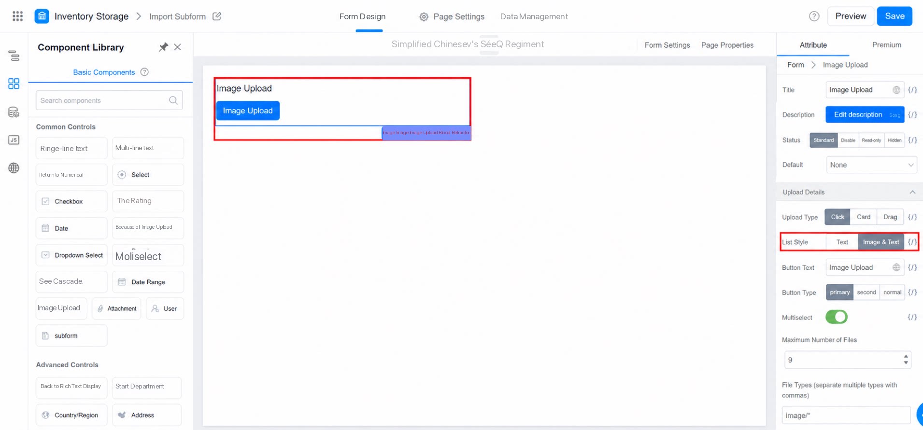Image resolution: width=923 pixels, height=430 pixels.
Task: Click the variable binding icon beside Title
Action: coord(912,90)
